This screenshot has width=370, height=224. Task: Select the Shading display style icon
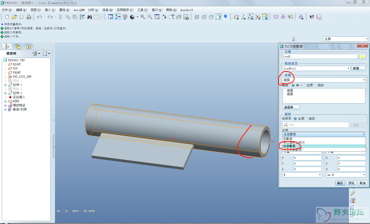(x=218, y=17)
